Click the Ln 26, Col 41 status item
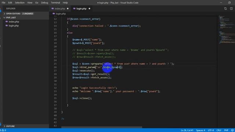This screenshot has height=132, width=235. 187,131
